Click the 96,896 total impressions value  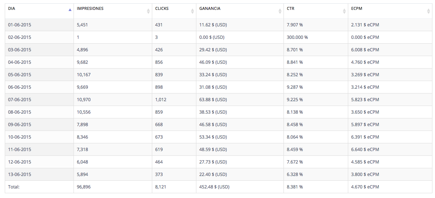(83, 187)
